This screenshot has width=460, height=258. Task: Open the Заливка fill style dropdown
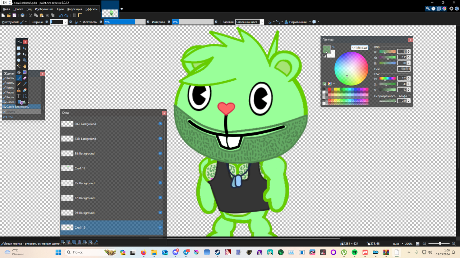(x=262, y=22)
